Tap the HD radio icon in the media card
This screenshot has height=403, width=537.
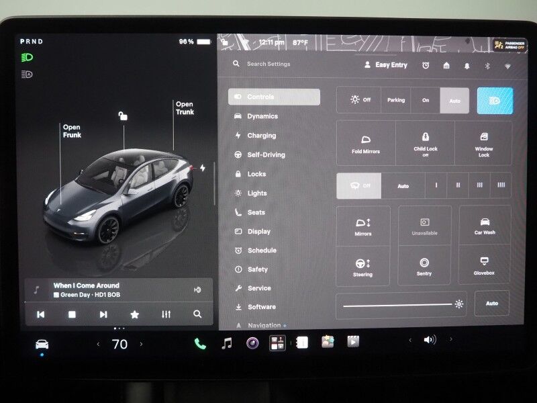(x=197, y=290)
